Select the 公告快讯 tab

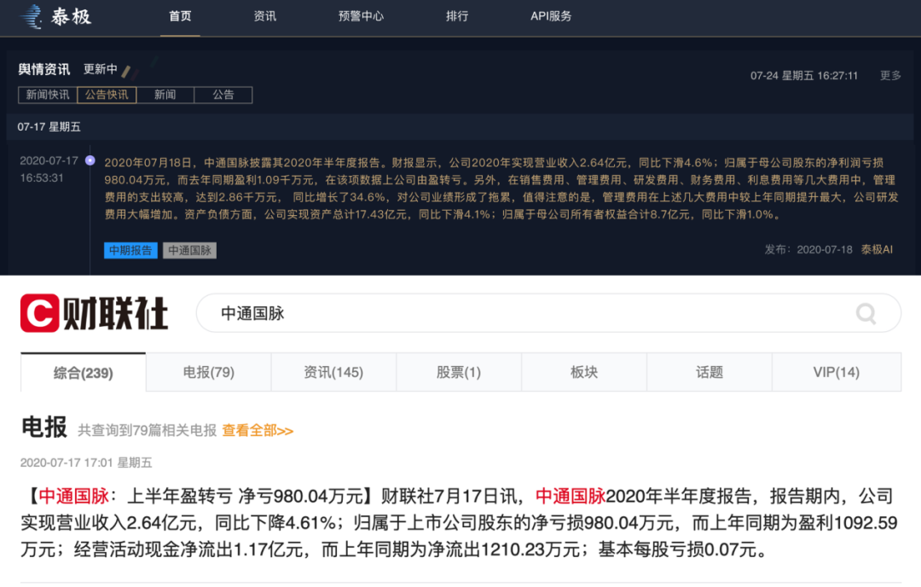107,95
